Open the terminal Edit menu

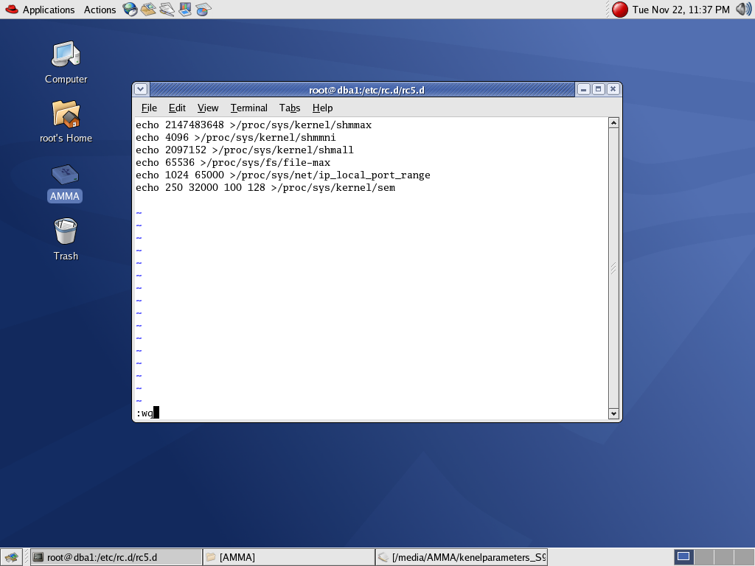coord(177,108)
